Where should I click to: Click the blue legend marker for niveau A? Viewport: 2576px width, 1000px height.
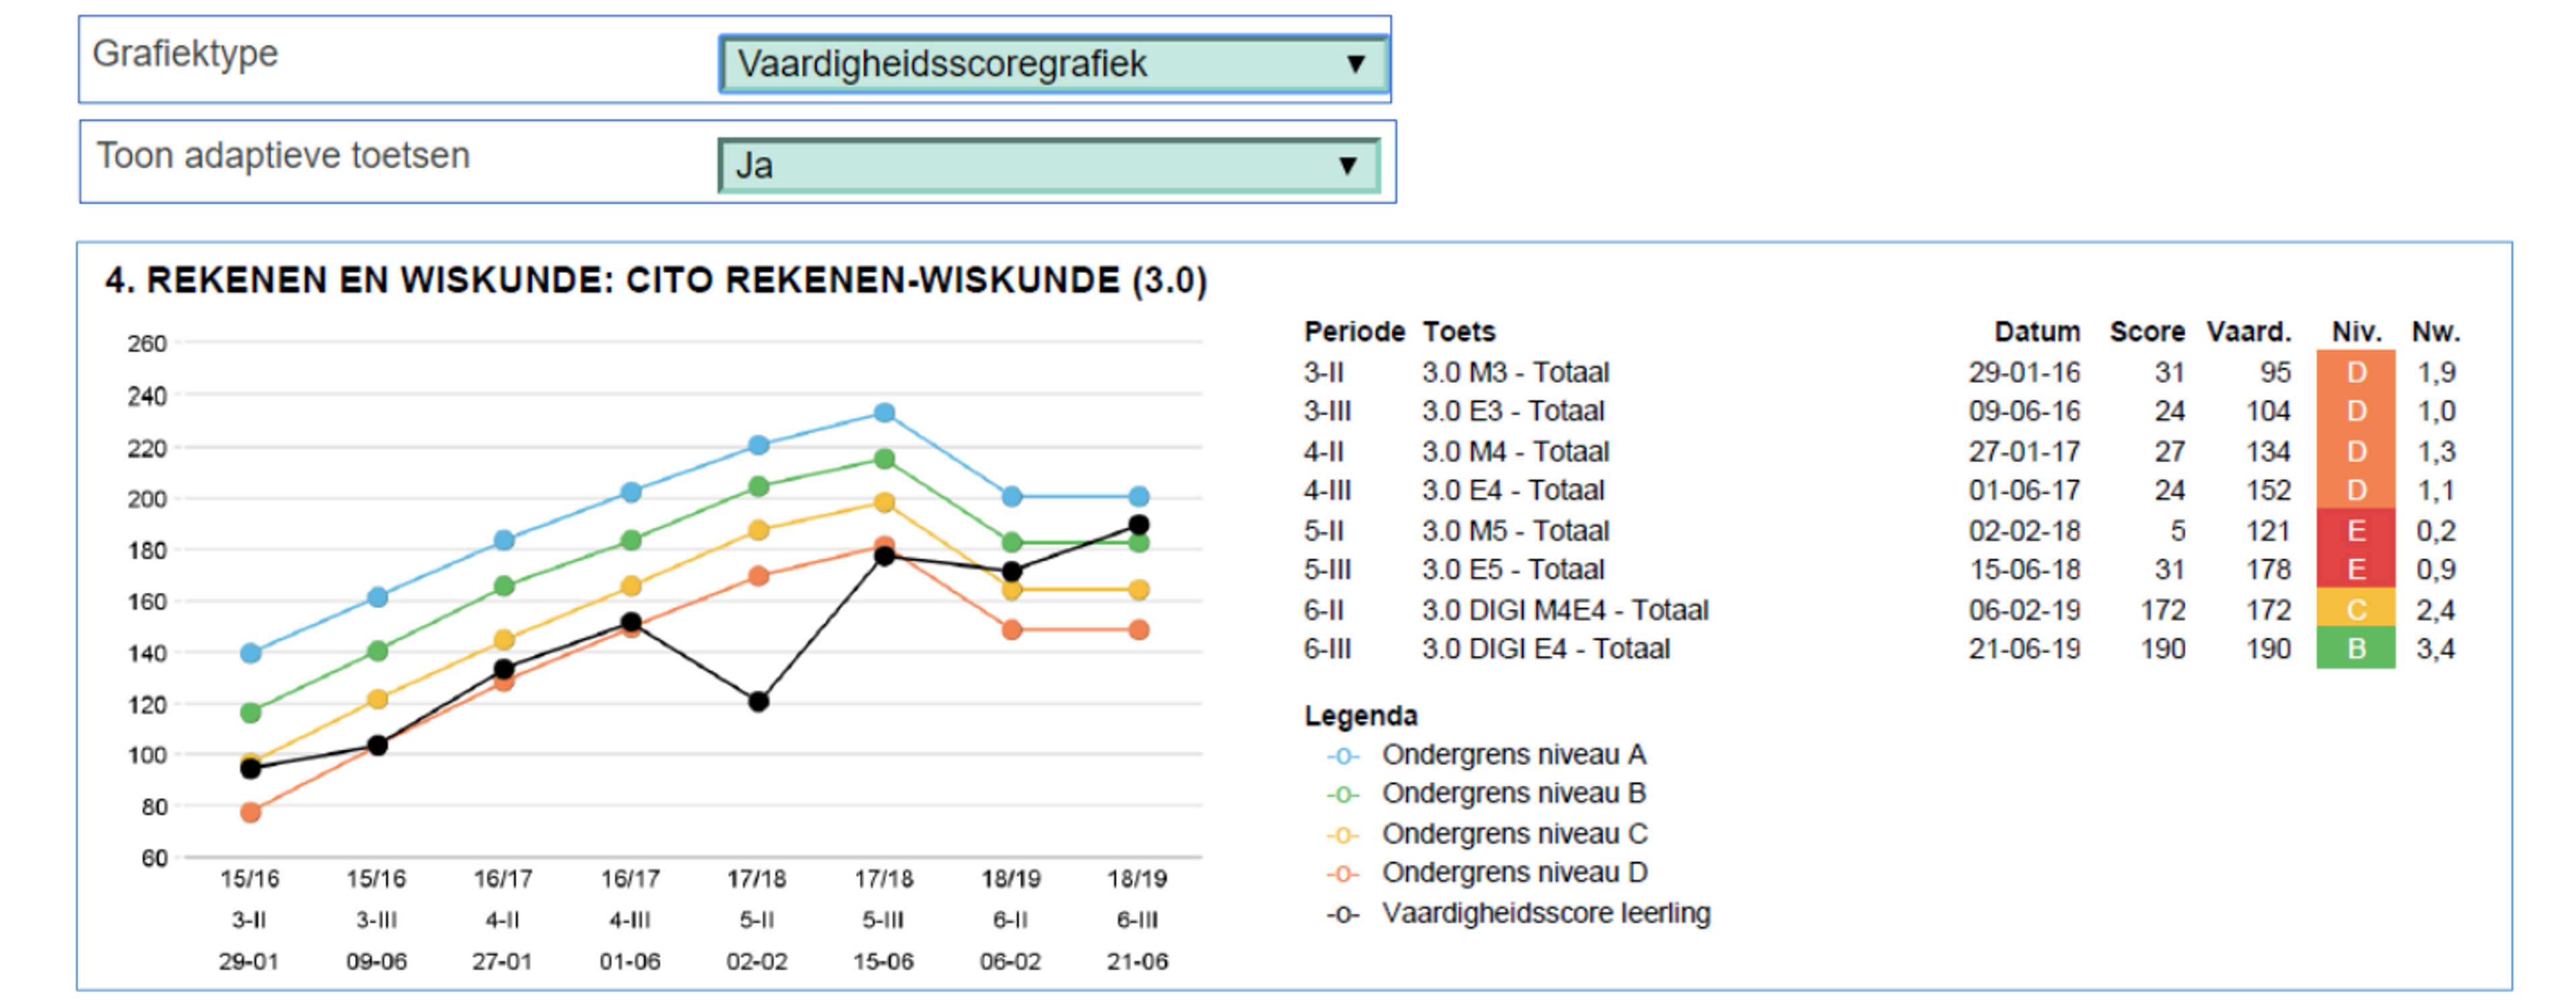[1342, 756]
